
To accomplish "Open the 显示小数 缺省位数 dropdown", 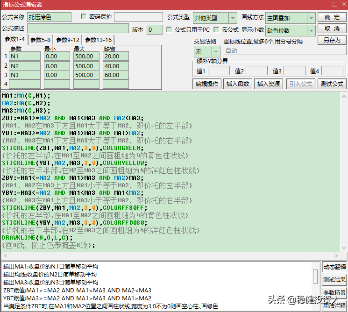I will click(311, 31).
